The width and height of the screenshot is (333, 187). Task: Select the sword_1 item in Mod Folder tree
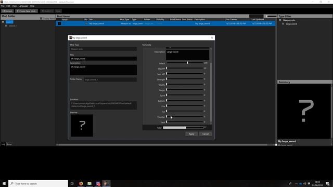tap(12, 26)
